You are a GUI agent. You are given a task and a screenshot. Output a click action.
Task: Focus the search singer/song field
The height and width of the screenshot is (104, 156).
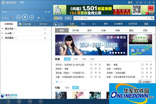click(110, 18)
